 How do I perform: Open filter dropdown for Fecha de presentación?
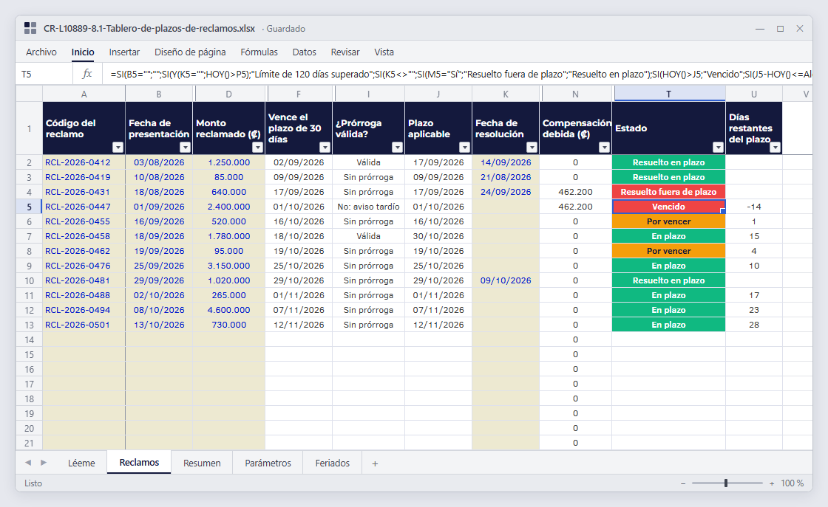pos(185,148)
